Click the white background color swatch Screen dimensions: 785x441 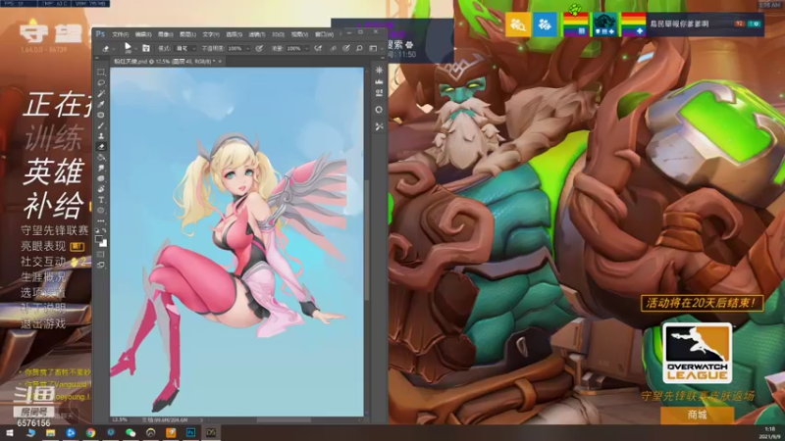tap(104, 243)
